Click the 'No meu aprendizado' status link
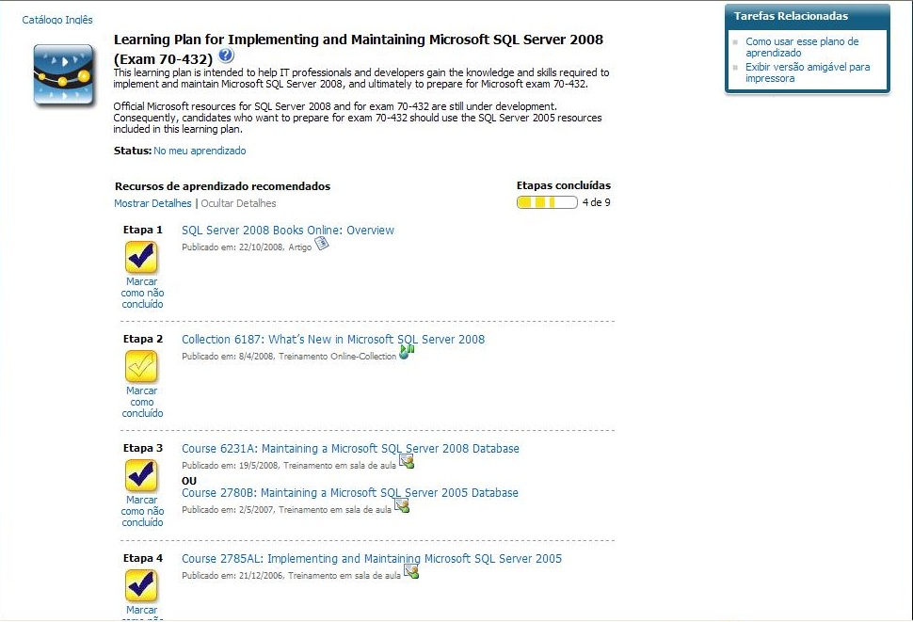Screen dimensions: 913x622 click(200, 151)
